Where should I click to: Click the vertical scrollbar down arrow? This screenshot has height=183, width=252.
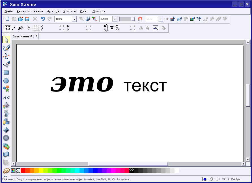click(x=248, y=159)
